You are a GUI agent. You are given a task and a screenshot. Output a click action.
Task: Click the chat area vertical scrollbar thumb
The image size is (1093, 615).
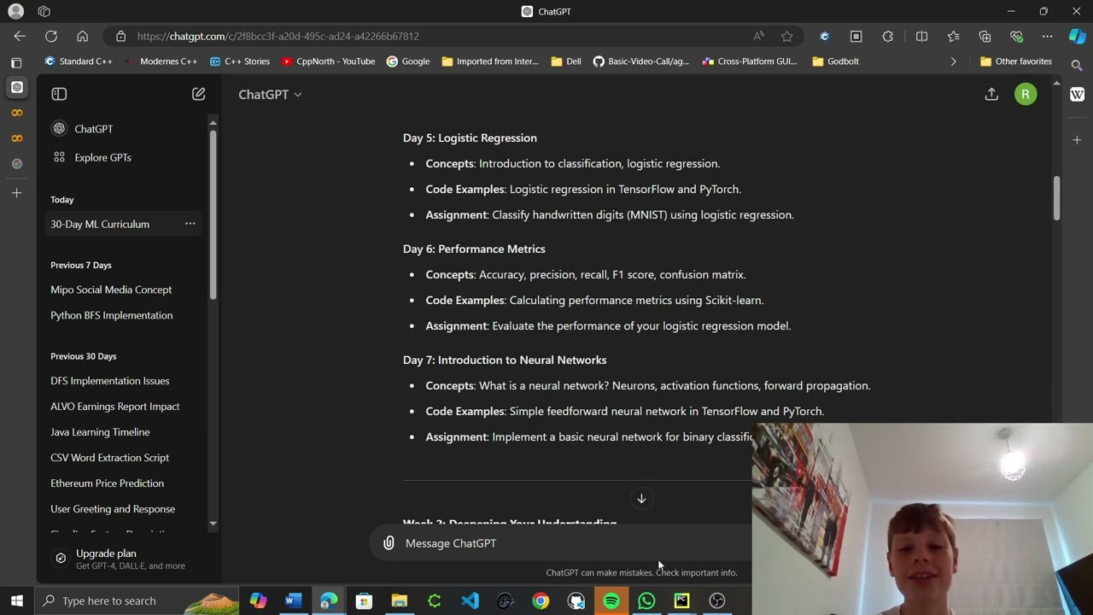[x=1056, y=197]
